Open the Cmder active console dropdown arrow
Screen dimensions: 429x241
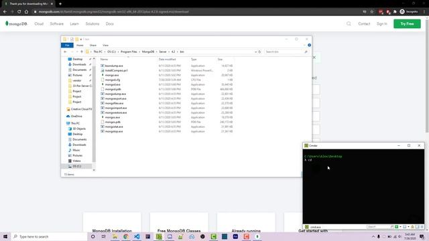point(408,227)
